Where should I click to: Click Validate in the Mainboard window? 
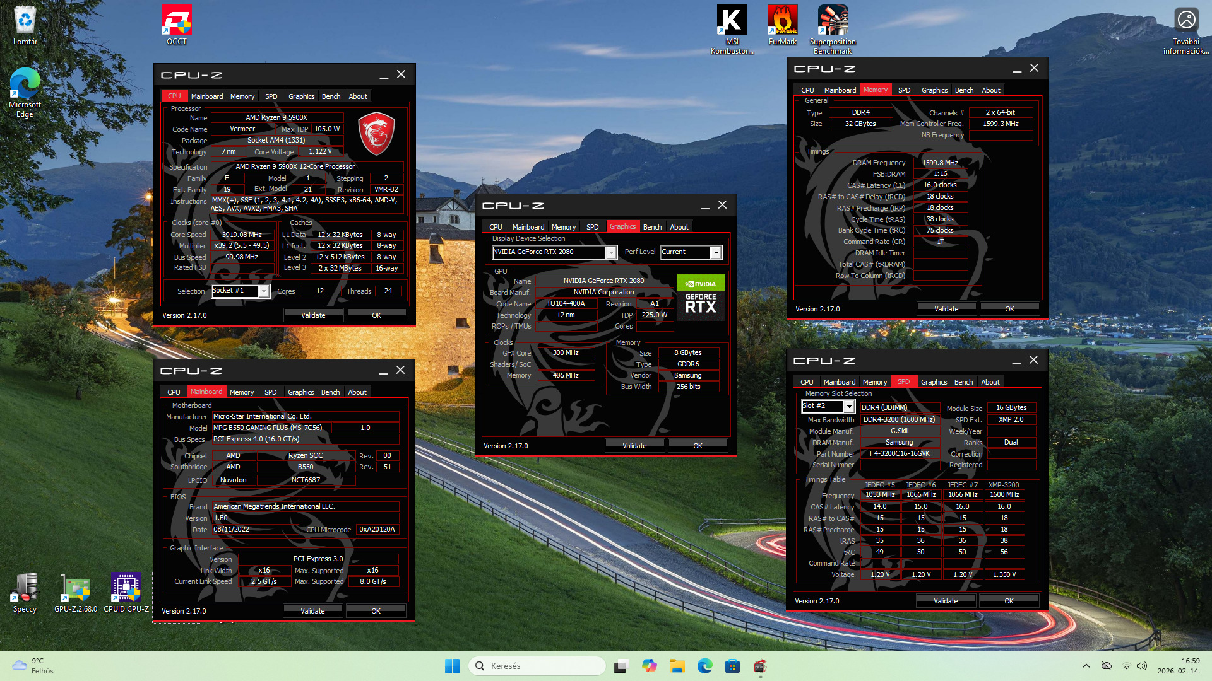pyautogui.click(x=312, y=611)
